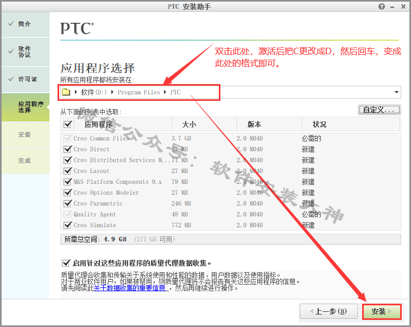Select the Creo Options Modeler row name
Image resolution: width=411 pixels, height=327 pixels.
click(106, 193)
